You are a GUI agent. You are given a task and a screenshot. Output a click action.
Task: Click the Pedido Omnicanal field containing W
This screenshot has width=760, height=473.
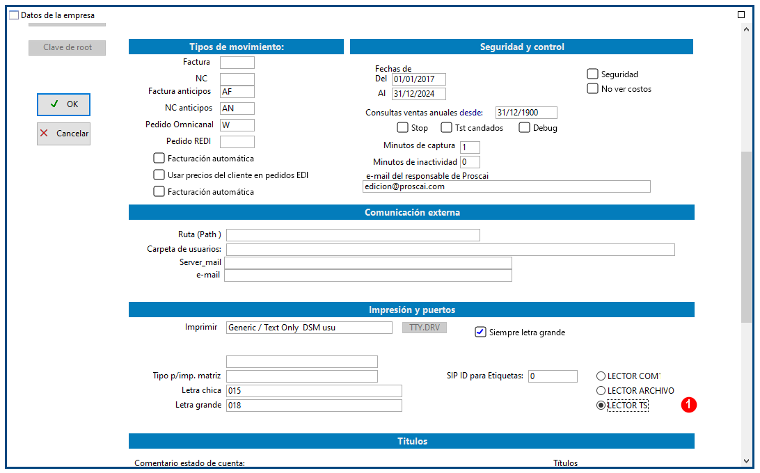click(x=237, y=125)
